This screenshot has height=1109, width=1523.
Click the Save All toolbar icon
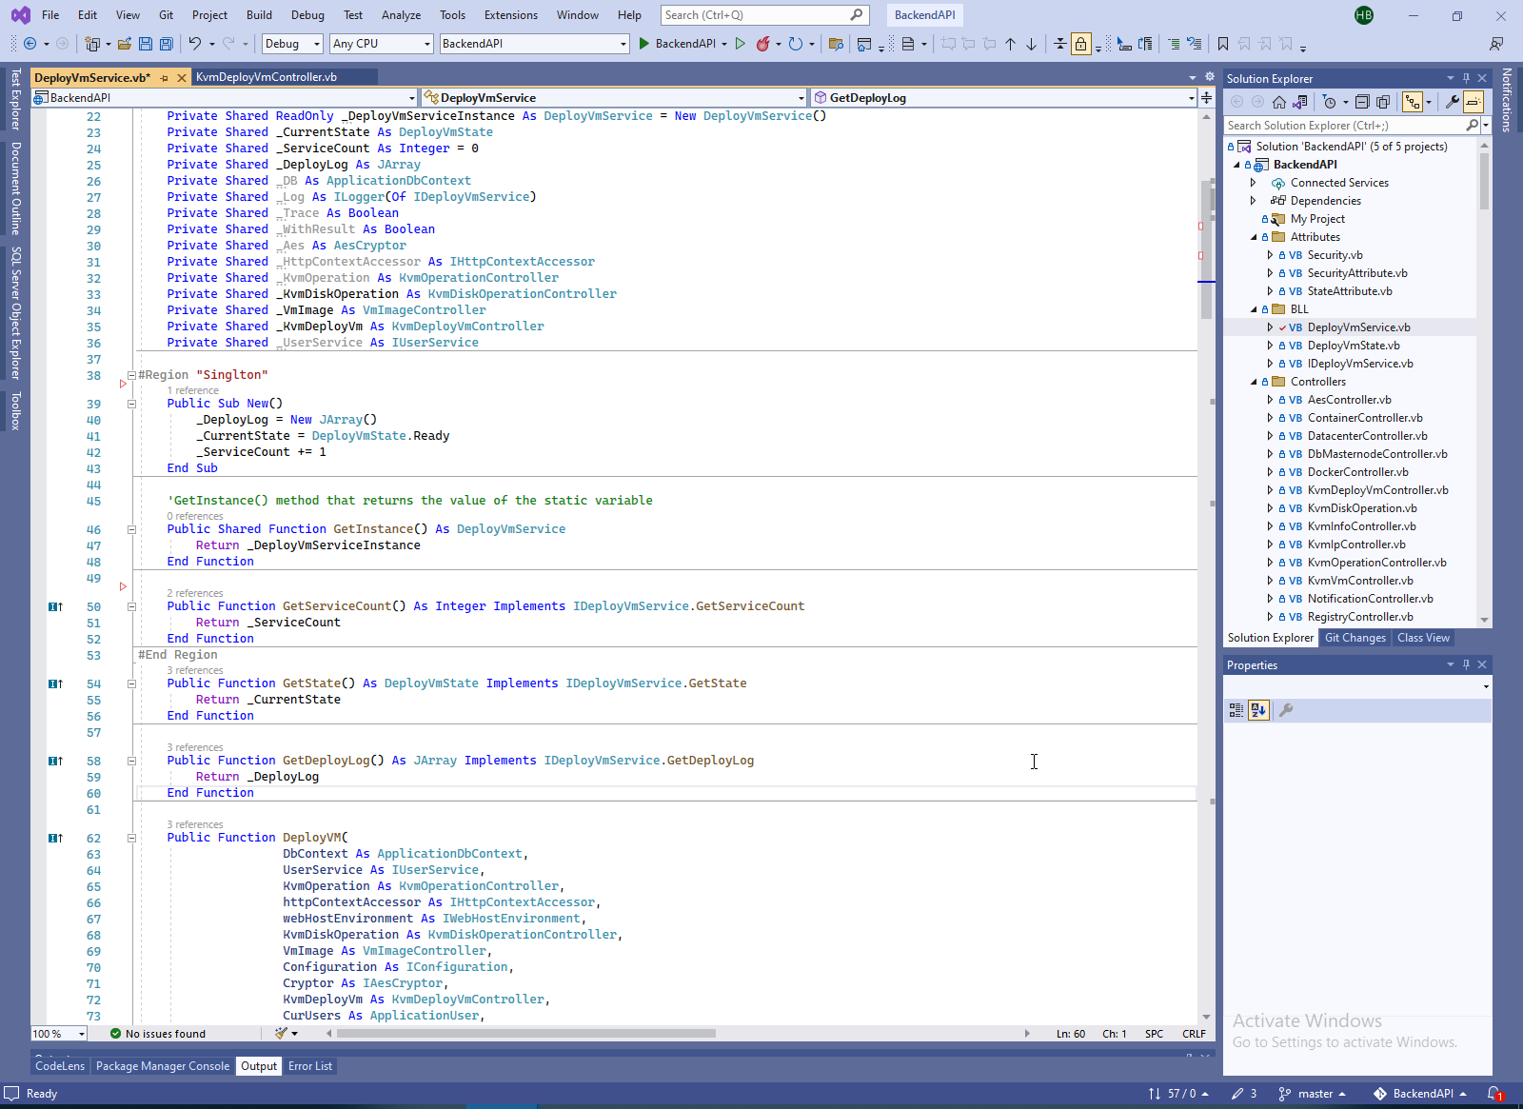[x=167, y=44]
